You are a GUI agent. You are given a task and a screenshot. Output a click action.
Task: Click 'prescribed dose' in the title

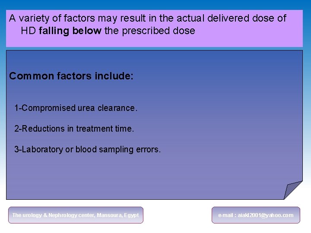[159, 31]
